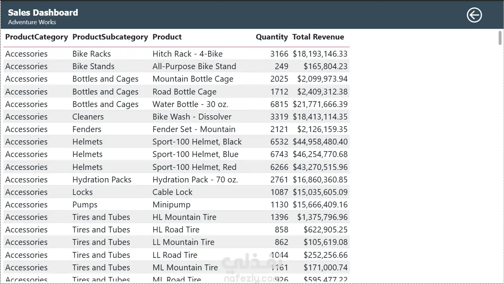The width and height of the screenshot is (504, 284).
Task: Select the Hydration Packs subcategory cell
Action: (x=102, y=180)
